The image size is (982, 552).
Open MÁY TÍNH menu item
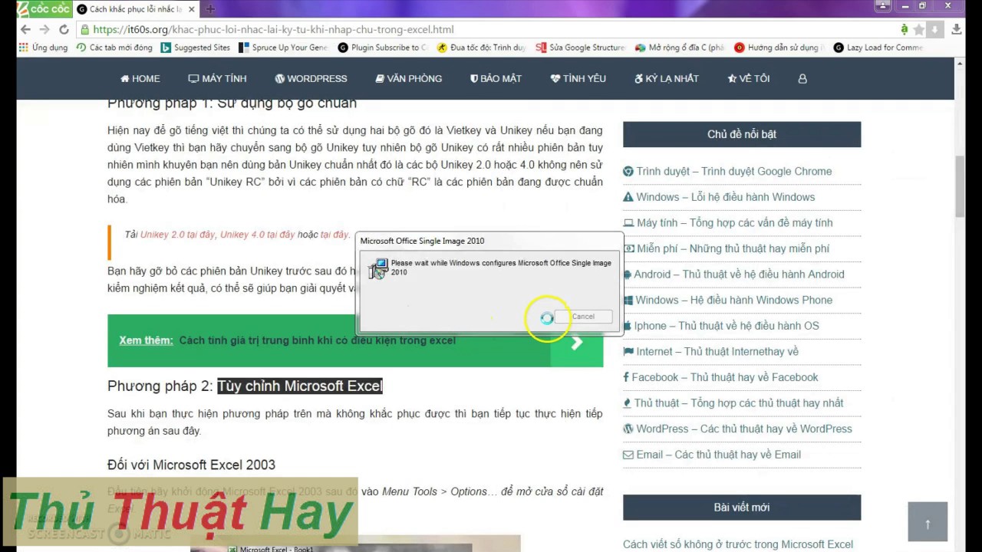point(217,78)
